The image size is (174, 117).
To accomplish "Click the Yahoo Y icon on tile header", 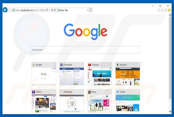I will tap(34, 92).
